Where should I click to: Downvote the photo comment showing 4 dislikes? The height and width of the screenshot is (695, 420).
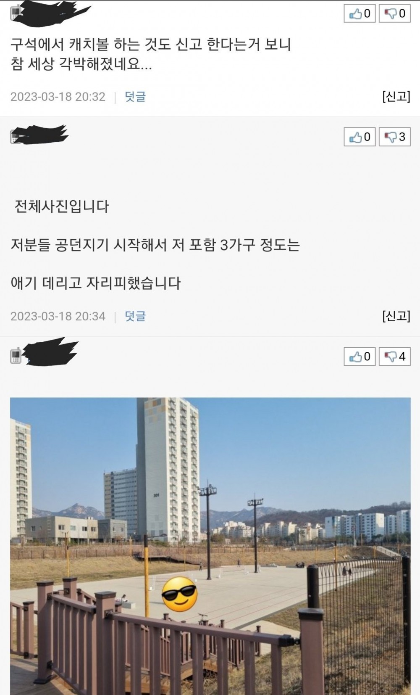click(394, 356)
